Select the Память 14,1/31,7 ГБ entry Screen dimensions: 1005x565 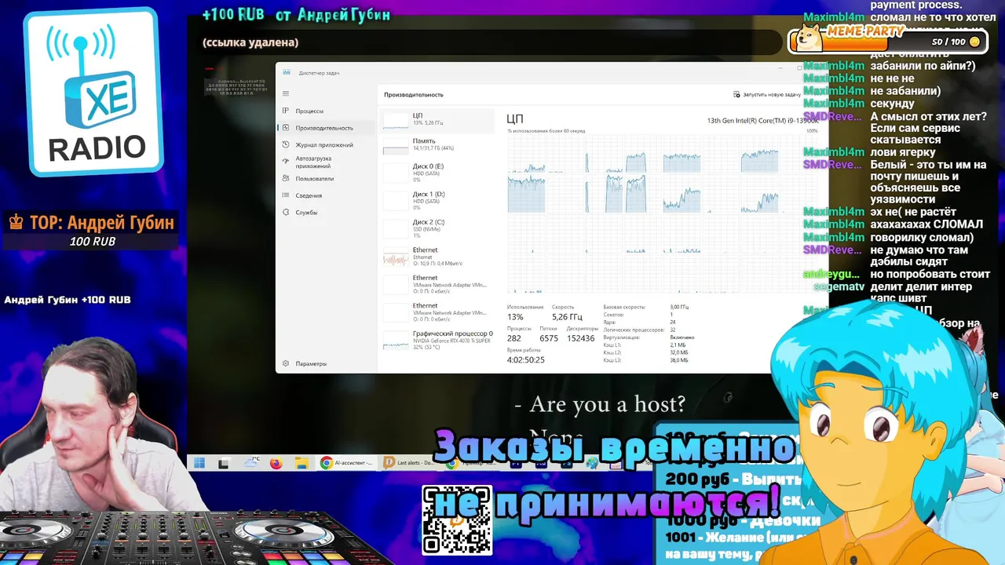click(438, 144)
